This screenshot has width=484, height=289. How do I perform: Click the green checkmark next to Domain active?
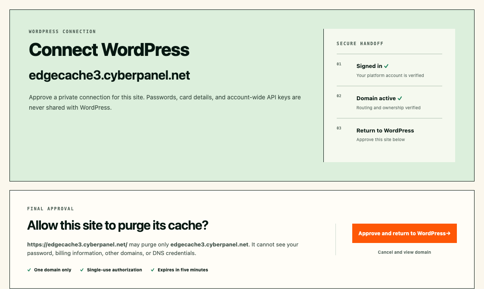tap(400, 98)
